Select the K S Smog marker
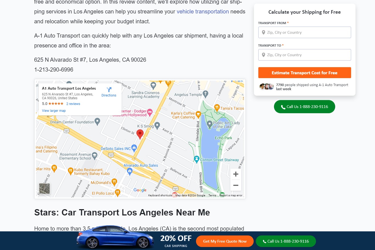 [157, 126]
